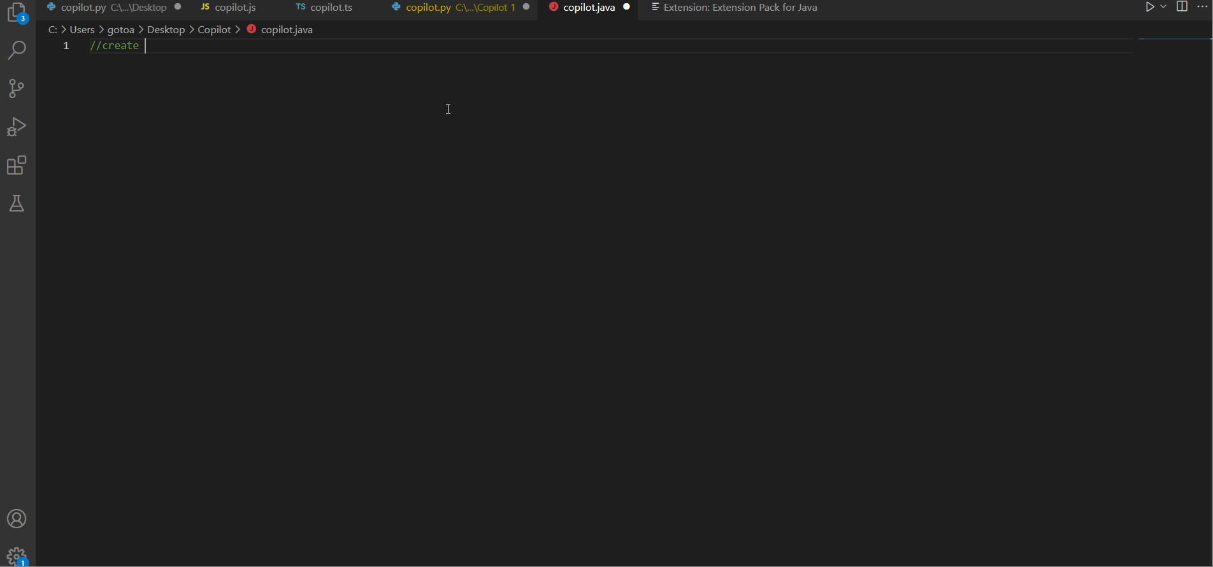Click the Copilot breadcrumb folder

tap(215, 30)
